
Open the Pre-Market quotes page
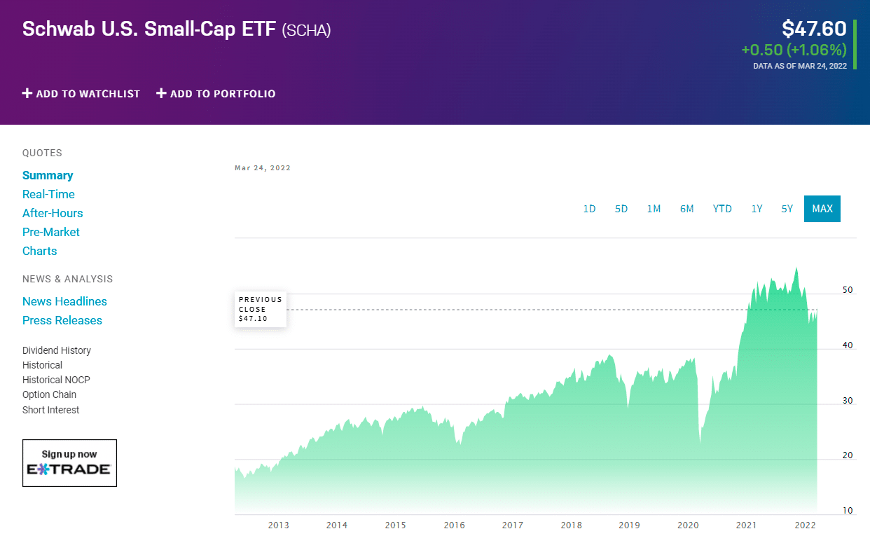50,232
